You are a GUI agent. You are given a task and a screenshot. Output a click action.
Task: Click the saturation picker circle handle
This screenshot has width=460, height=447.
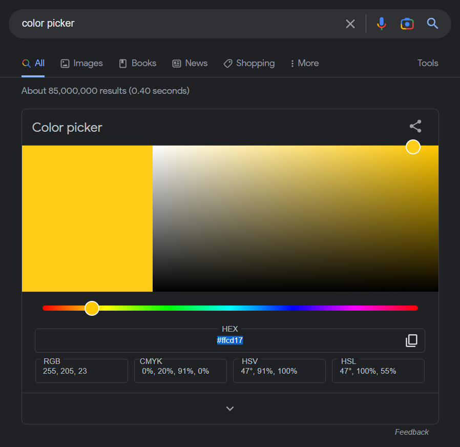(x=413, y=147)
